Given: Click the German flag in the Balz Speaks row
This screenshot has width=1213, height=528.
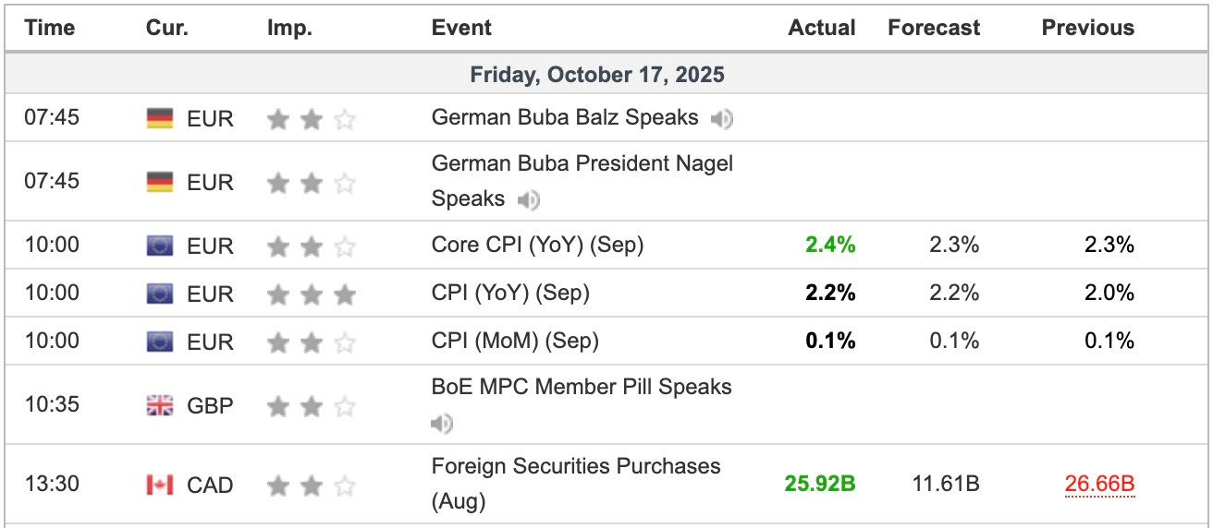Looking at the screenshot, I should pos(160,119).
